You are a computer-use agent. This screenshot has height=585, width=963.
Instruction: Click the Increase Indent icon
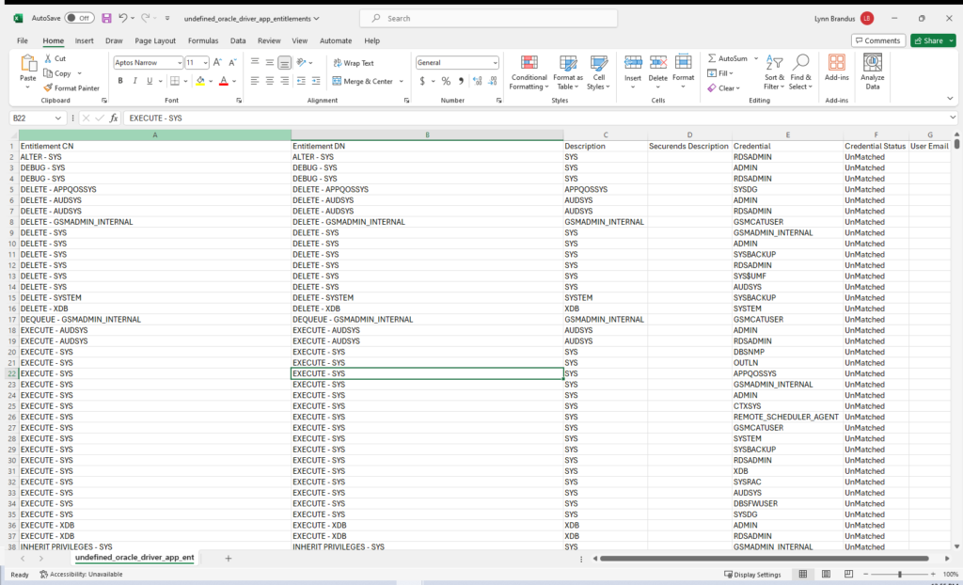[316, 81]
